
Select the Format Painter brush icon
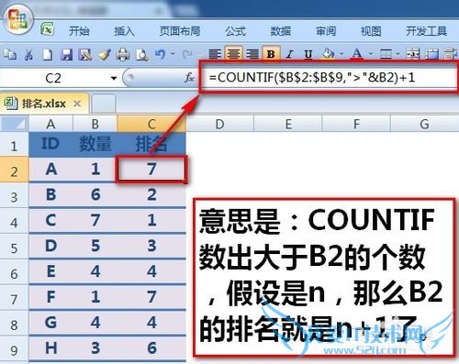104,55
